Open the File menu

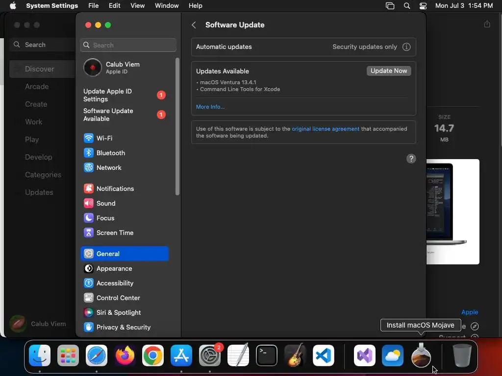tap(94, 6)
